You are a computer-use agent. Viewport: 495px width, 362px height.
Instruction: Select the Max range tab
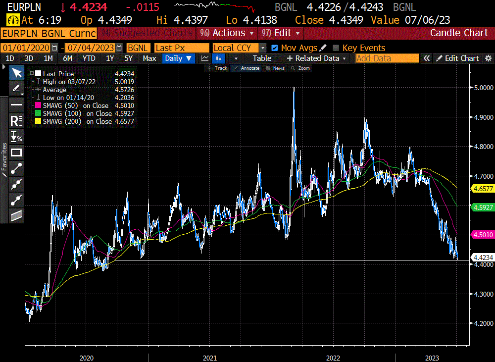(x=149, y=58)
